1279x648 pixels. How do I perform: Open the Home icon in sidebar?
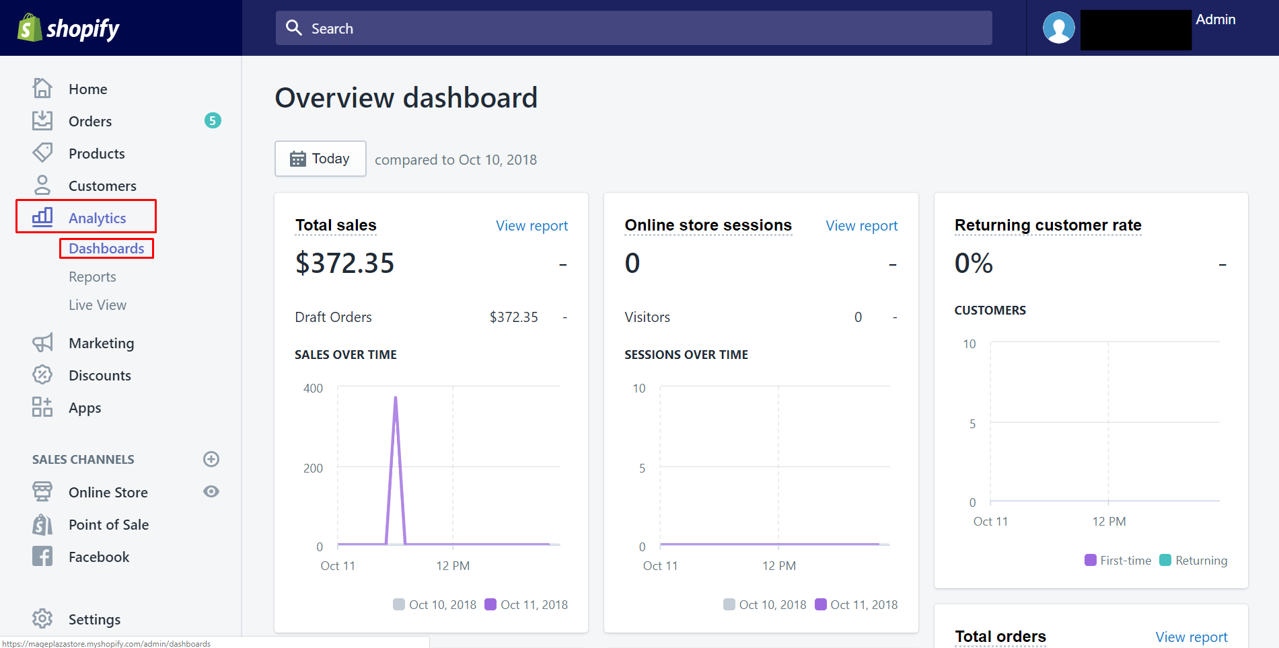(x=42, y=88)
